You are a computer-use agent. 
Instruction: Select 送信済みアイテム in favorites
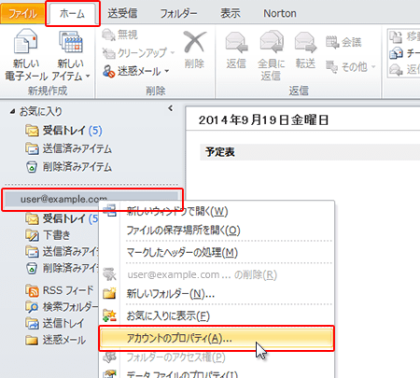(68, 148)
